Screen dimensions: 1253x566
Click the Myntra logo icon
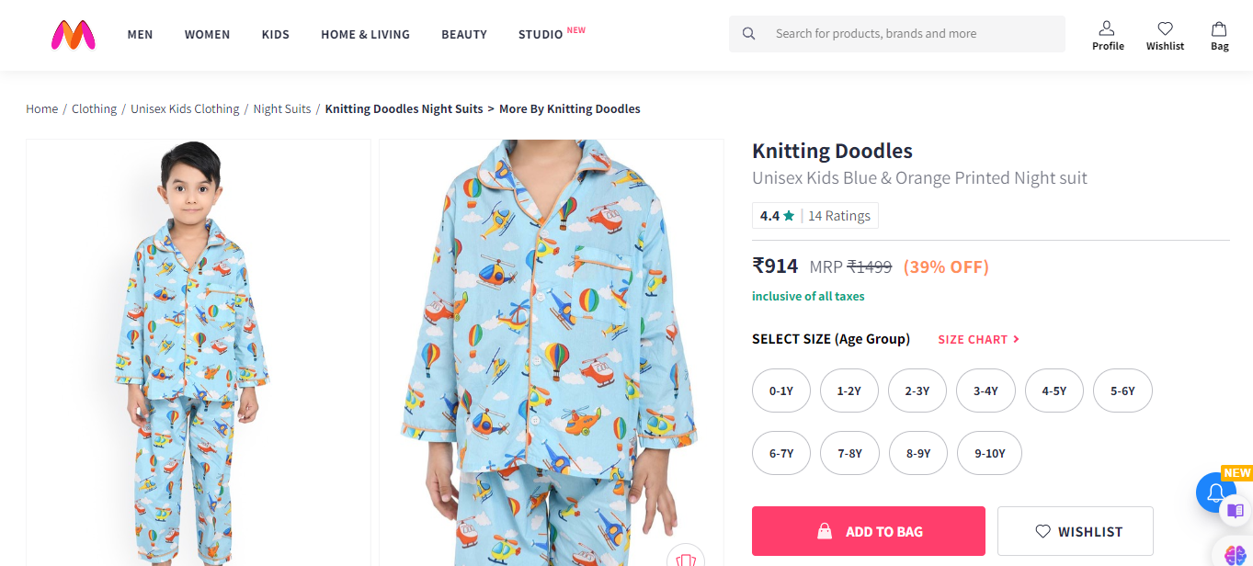74,35
